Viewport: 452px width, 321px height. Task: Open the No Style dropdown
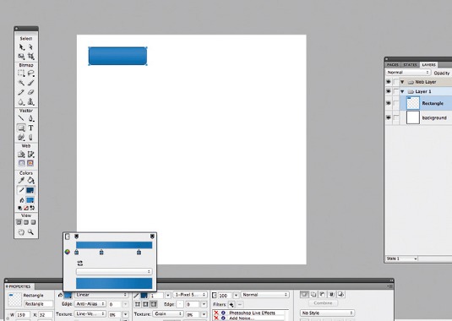click(x=327, y=313)
